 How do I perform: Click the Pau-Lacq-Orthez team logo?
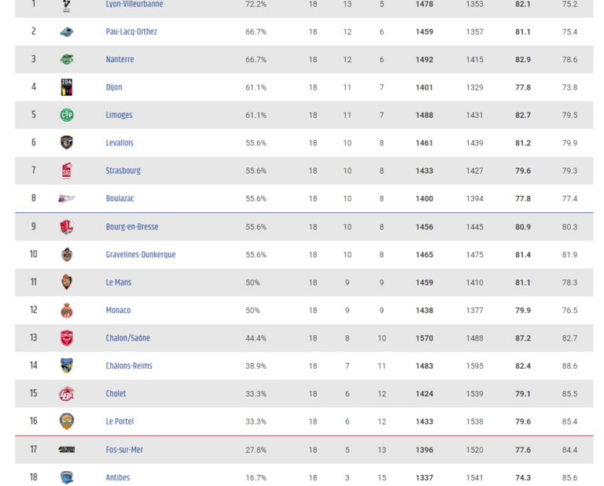67,32
